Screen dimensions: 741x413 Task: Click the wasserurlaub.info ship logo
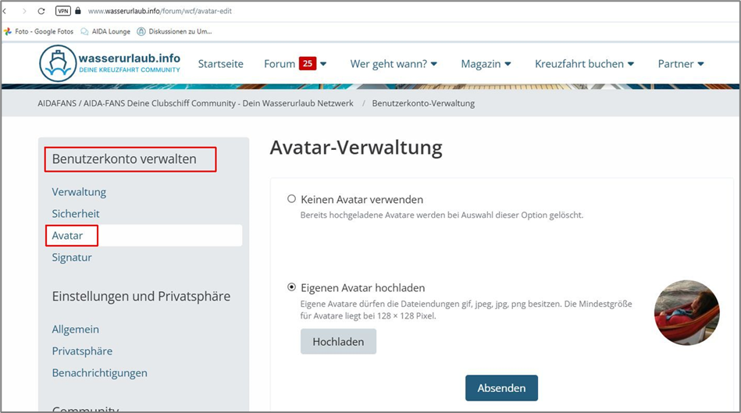point(58,64)
